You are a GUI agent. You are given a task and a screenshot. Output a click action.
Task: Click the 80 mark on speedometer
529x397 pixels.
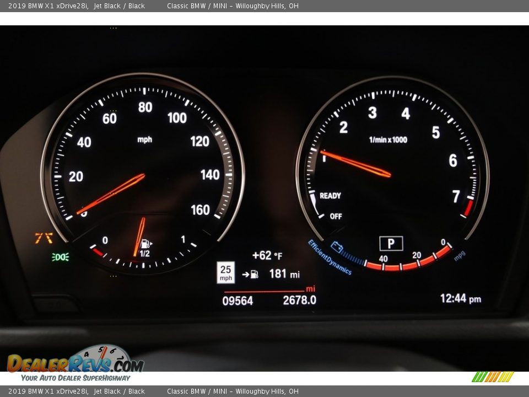(145, 108)
